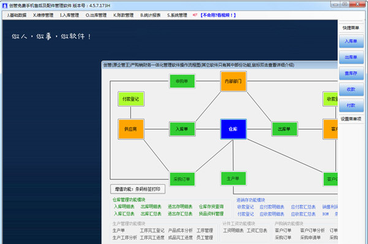Select the green 出库单 flowchart node

pyautogui.click(x=284, y=129)
